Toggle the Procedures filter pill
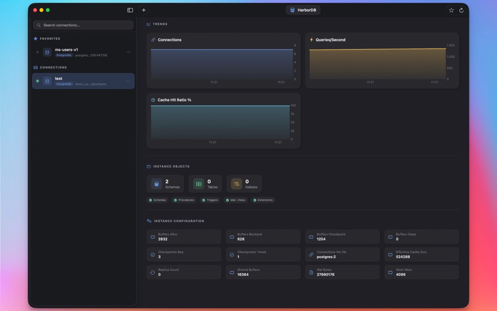This screenshot has height=311, width=497. pos(184,199)
